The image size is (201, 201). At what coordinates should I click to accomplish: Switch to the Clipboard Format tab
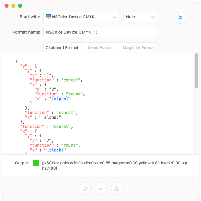pyautogui.click(x=62, y=47)
